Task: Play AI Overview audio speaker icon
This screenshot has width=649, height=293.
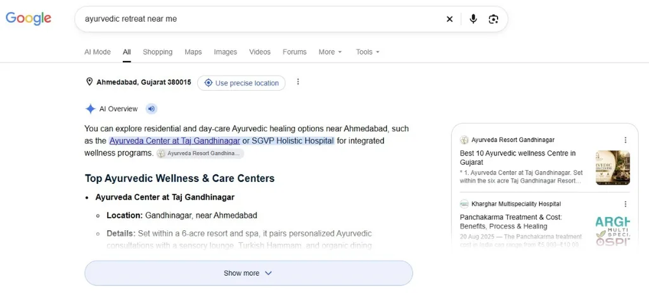Action: click(151, 109)
